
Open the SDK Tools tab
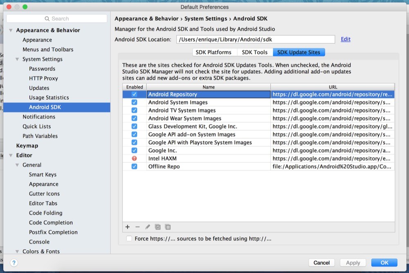(256, 52)
